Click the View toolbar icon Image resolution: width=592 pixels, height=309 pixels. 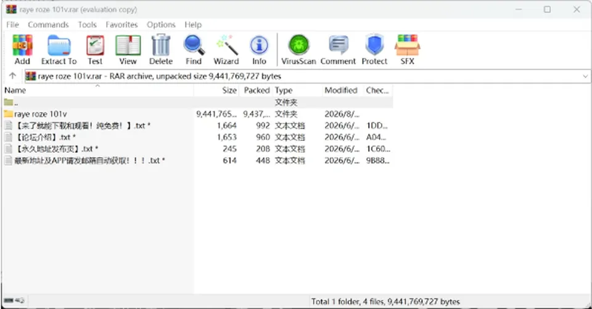point(128,50)
